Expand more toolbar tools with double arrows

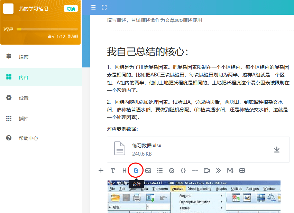coord(218,170)
